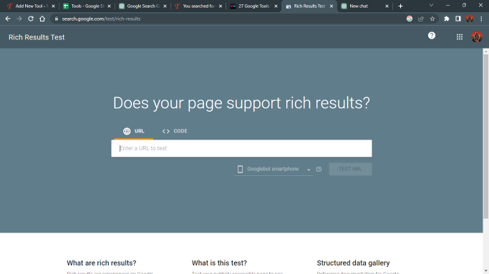This screenshot has width=489, height=274.
Task: Open the Google account avatar in page header
Action: click(x=477, y=37)
